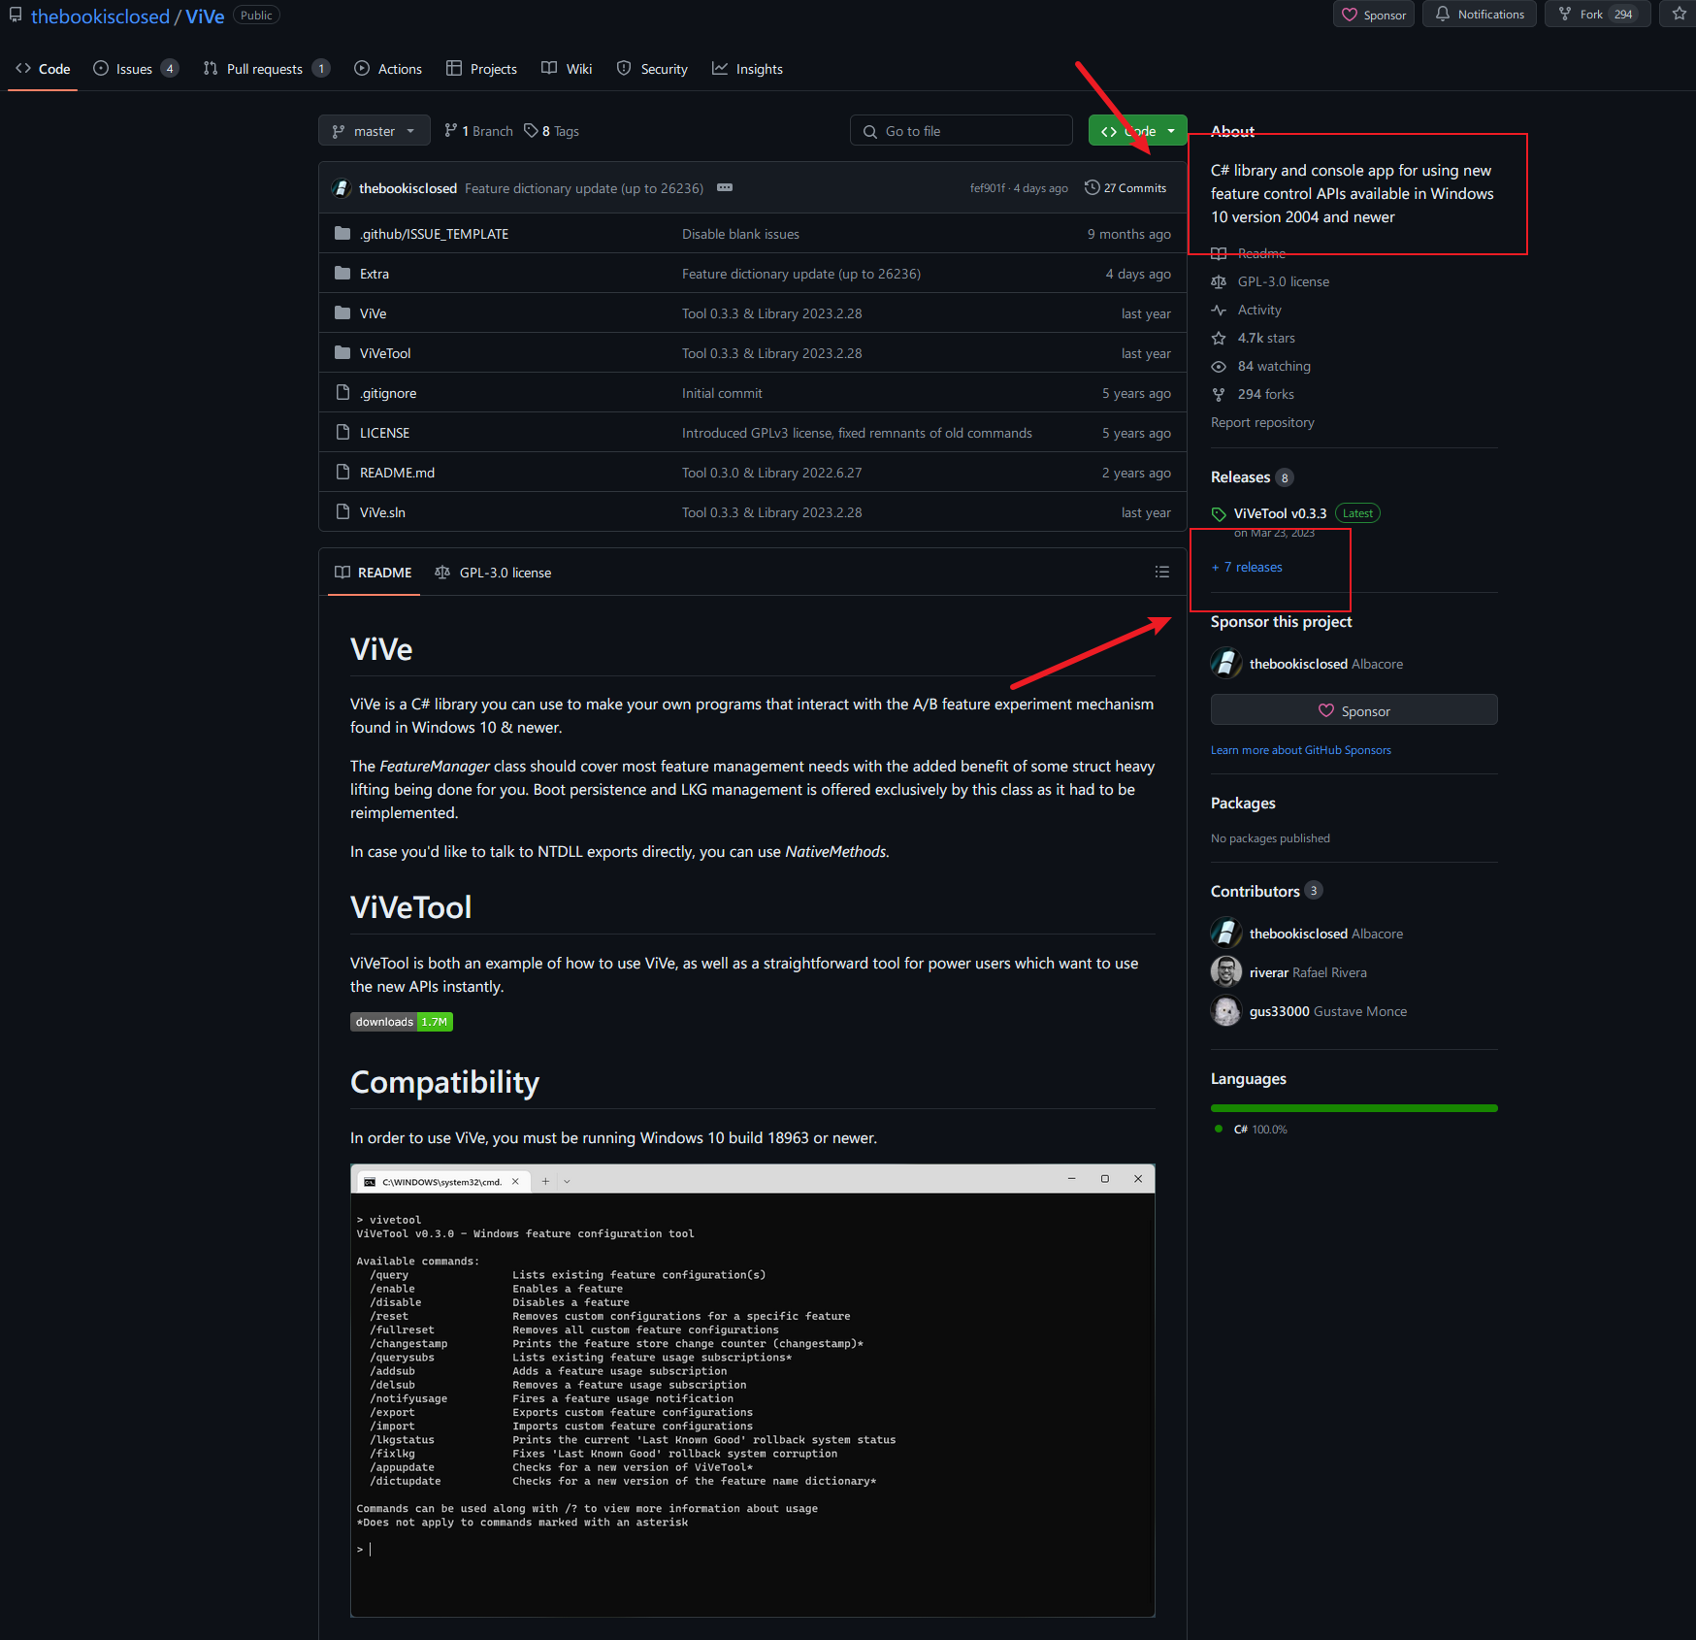This screenshot has width=1696, height=1640.
Task: Open the Pull requests tab
Action: coord(266,69)
